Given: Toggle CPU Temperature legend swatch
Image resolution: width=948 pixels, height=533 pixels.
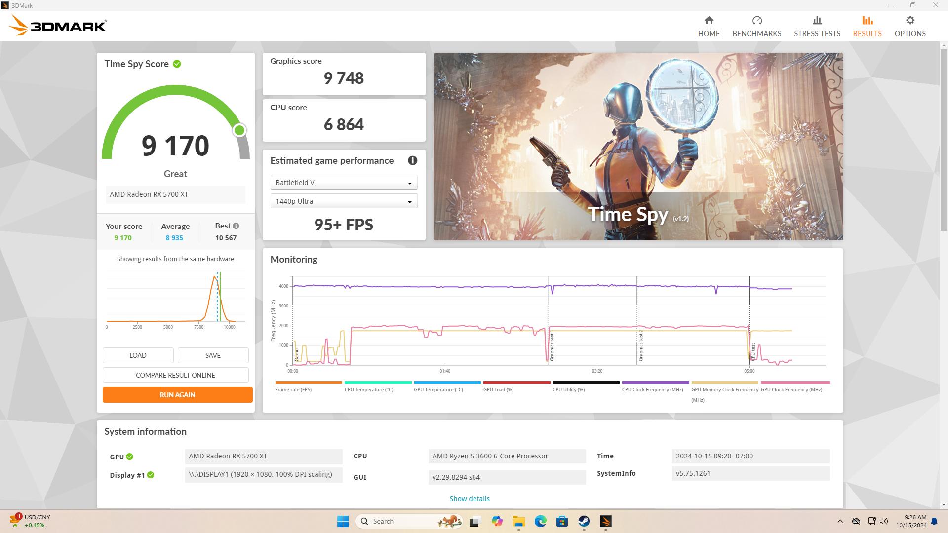Looking at the screenshot, I should (378, 382).
